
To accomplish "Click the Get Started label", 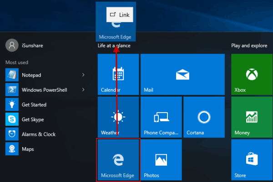I will [x=34, y=104].
